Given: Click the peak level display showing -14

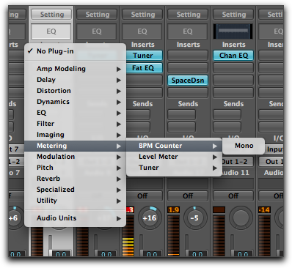Looking at the screenshot, I should [x=264, y=209].
